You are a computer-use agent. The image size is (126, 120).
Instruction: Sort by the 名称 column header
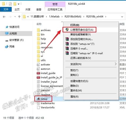coord(39,24)
